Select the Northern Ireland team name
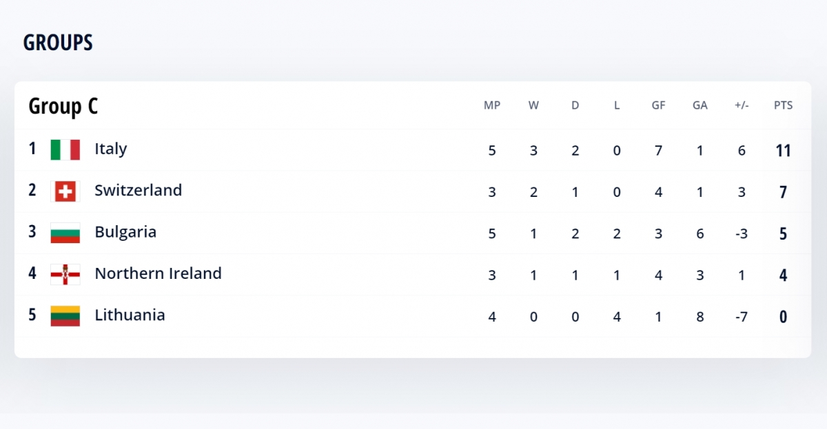 point(158,273)
